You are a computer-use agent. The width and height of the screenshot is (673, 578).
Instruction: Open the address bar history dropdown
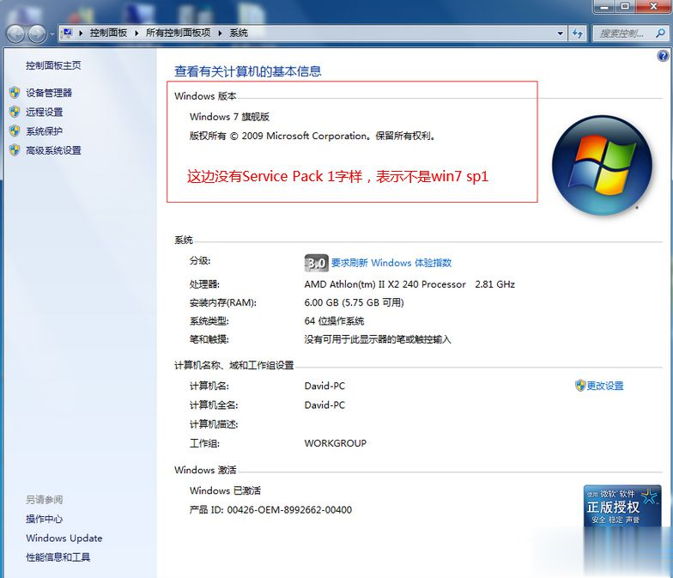[560, 33]
